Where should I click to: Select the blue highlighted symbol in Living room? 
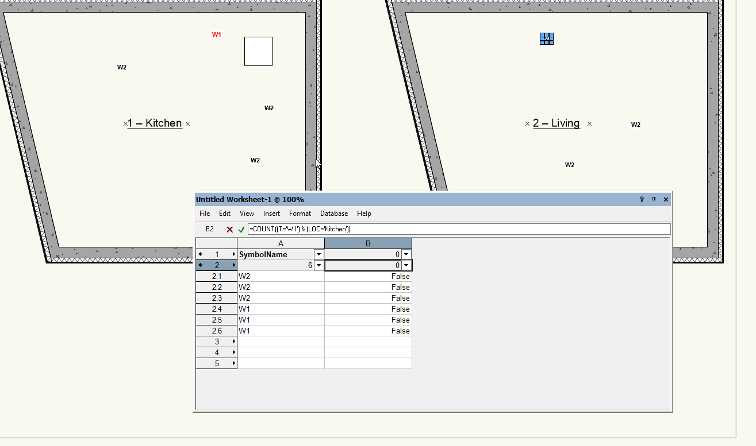tap(547, 38)
